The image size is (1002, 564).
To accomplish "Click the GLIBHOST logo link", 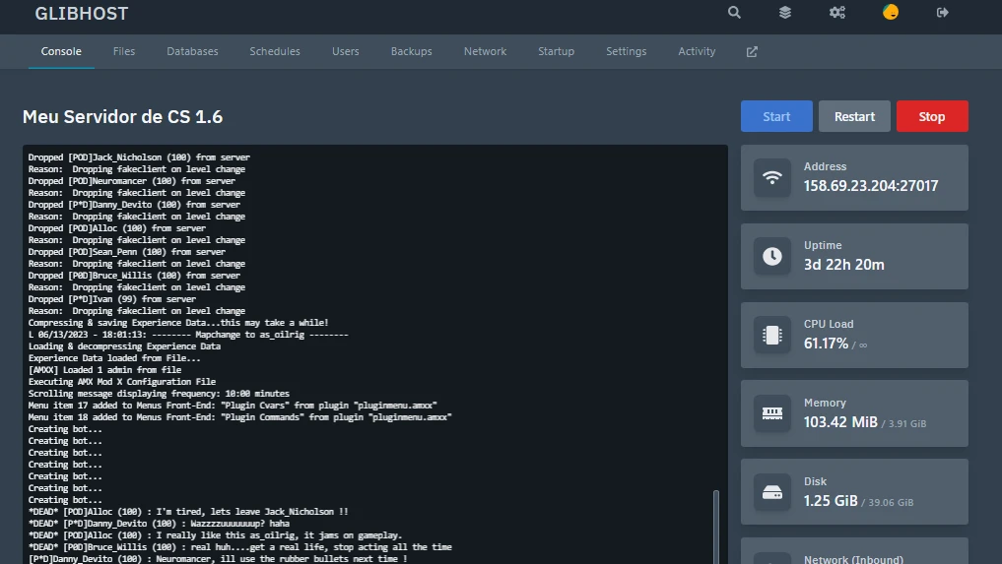I will point(82,14).
